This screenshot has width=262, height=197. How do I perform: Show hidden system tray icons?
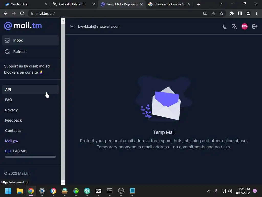[209, 191]
